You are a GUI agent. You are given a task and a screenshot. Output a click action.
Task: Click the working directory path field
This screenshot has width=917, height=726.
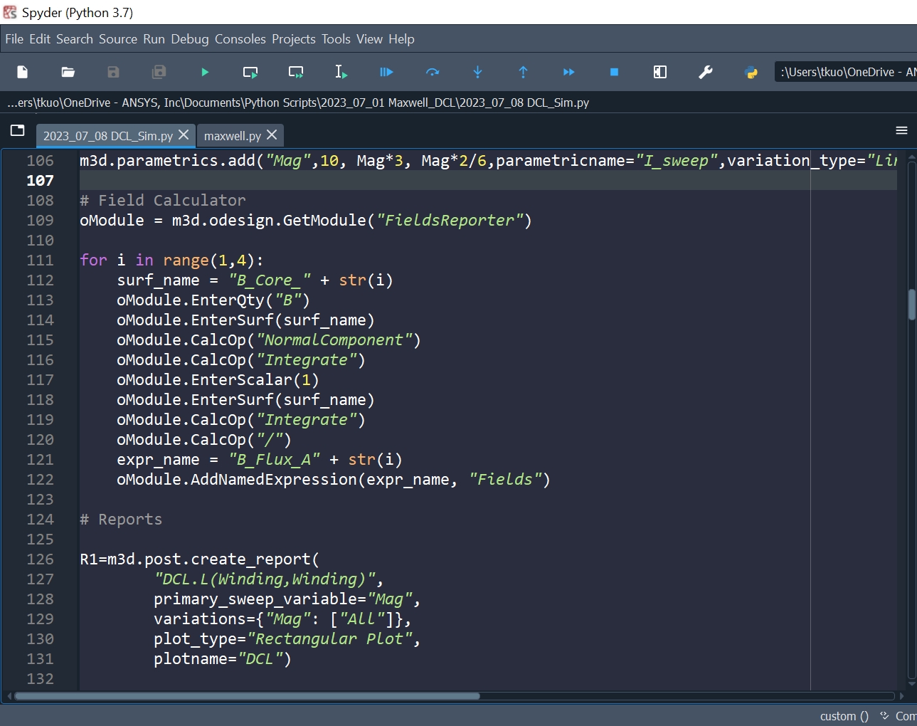tap(847, 72)
